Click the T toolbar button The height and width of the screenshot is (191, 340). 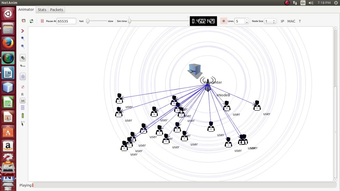point(300,21)
